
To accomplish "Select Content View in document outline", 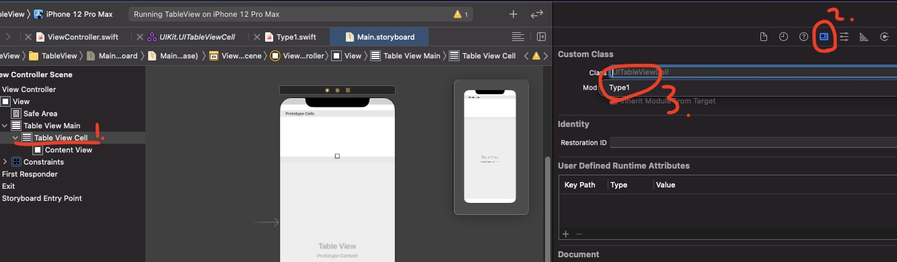I will click(x=63, y=150).
